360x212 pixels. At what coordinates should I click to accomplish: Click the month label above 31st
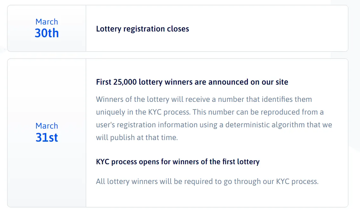[x=47, y=126]
